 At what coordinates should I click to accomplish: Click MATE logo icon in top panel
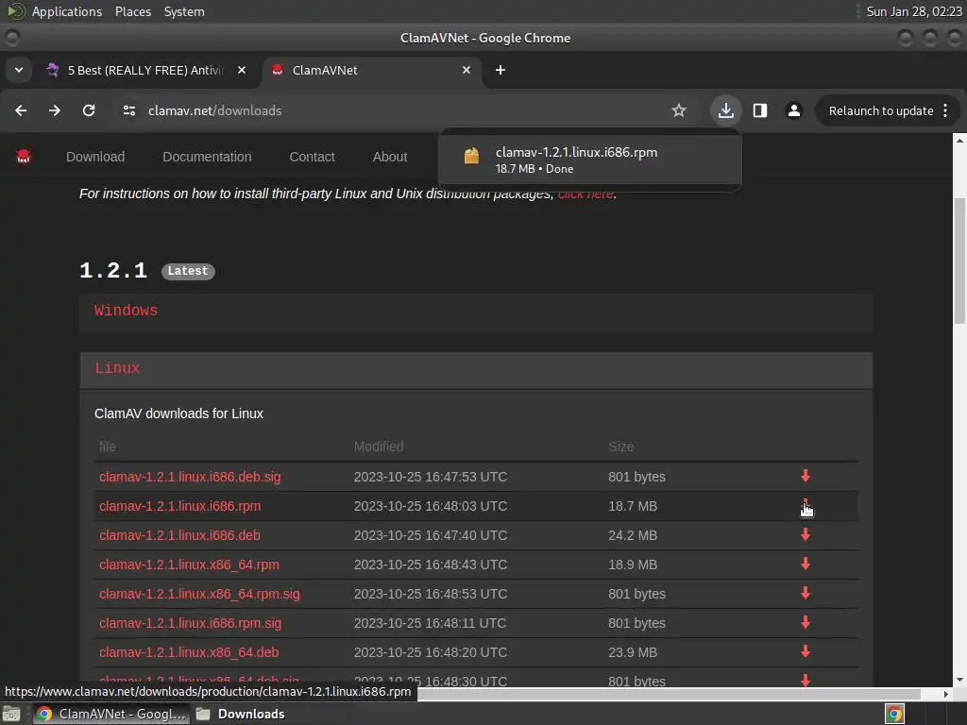[15, 11]
